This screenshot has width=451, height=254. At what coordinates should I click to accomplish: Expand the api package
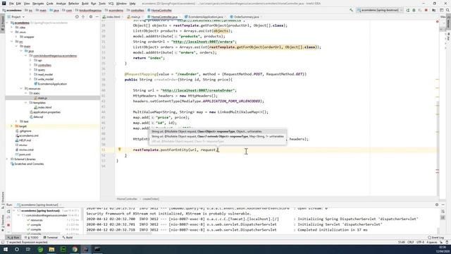click(30, 60)
